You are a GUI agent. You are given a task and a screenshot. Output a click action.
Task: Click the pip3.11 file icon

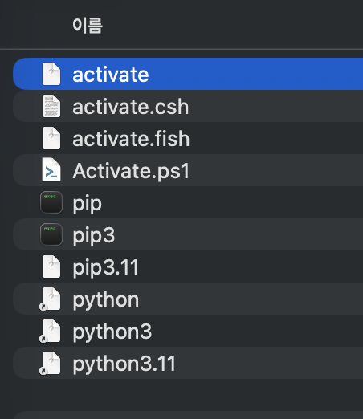pos(51,266)
